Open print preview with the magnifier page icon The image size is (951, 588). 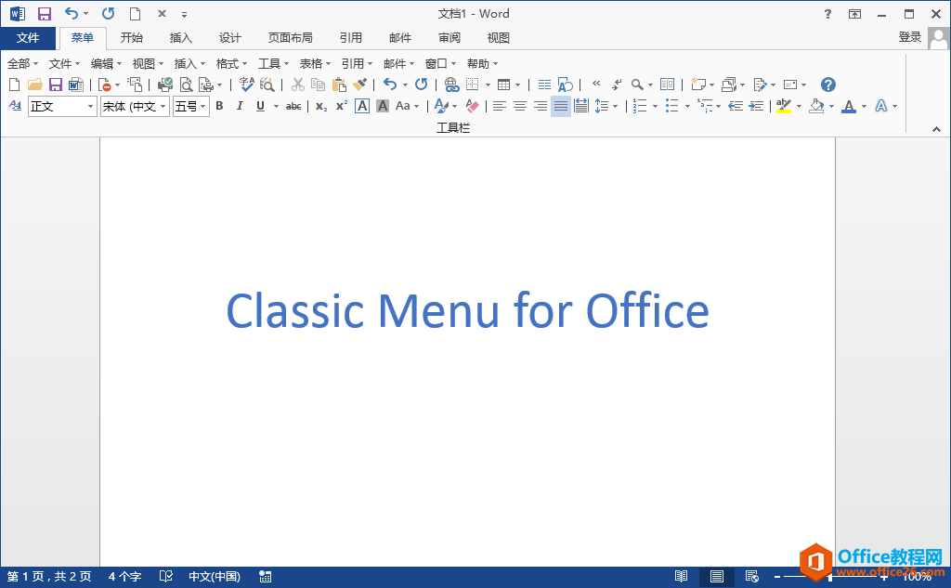(x=186, y=85)
